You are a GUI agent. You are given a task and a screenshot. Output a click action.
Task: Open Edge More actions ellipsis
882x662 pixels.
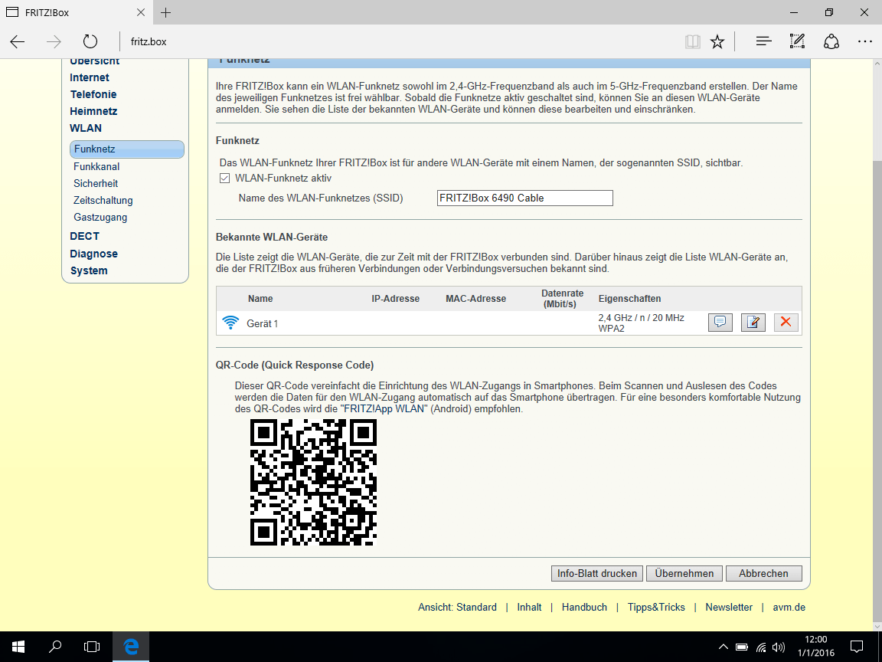(x=865, y=41)
